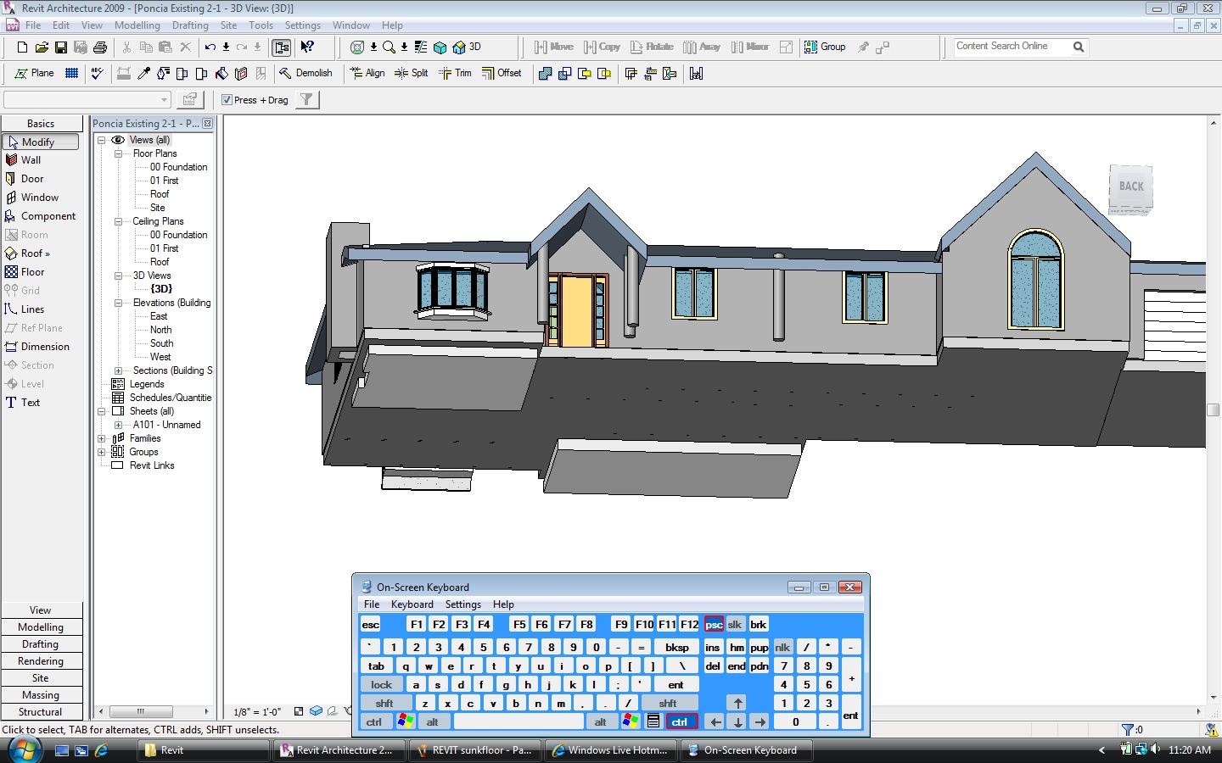This screenshot has height=763, width=1222.
Task: Toggle the Press + Drag checkbox
Action: [x=227, y=99]
